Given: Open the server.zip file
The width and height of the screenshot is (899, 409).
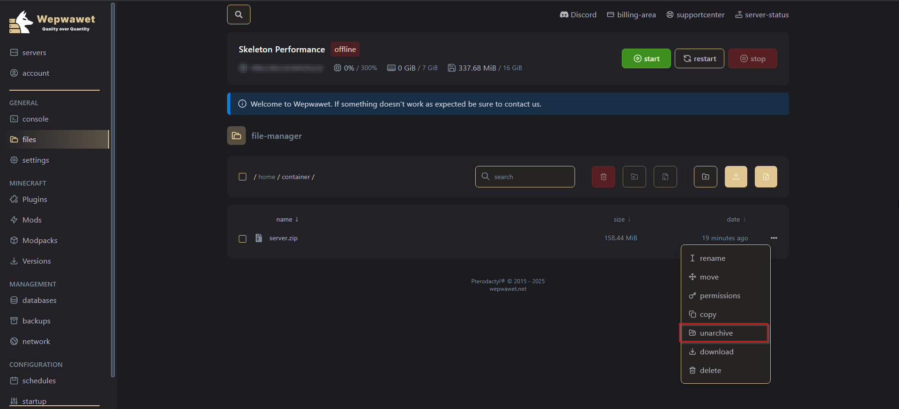Looking at the screenshot, I should (x=283, y=238).
